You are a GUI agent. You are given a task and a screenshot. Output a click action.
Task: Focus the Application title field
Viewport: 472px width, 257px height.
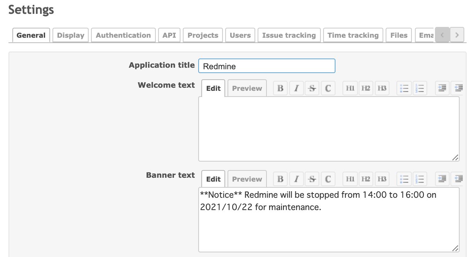[267, 66]
